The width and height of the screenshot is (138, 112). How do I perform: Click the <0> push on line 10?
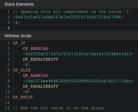click(x=27, y=92)
